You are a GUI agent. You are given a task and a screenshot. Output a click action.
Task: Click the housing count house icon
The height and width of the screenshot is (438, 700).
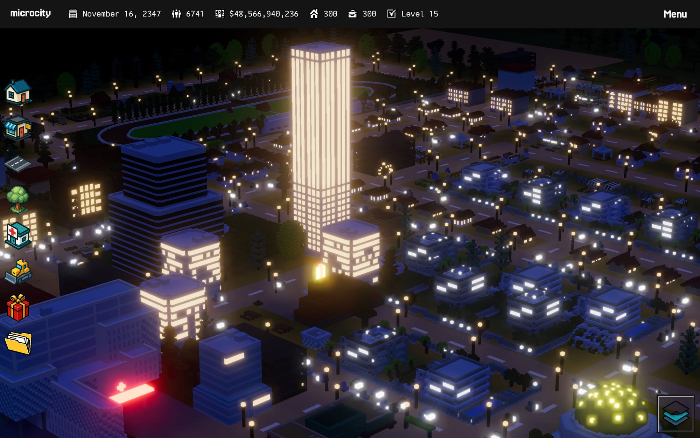[314, 14]
